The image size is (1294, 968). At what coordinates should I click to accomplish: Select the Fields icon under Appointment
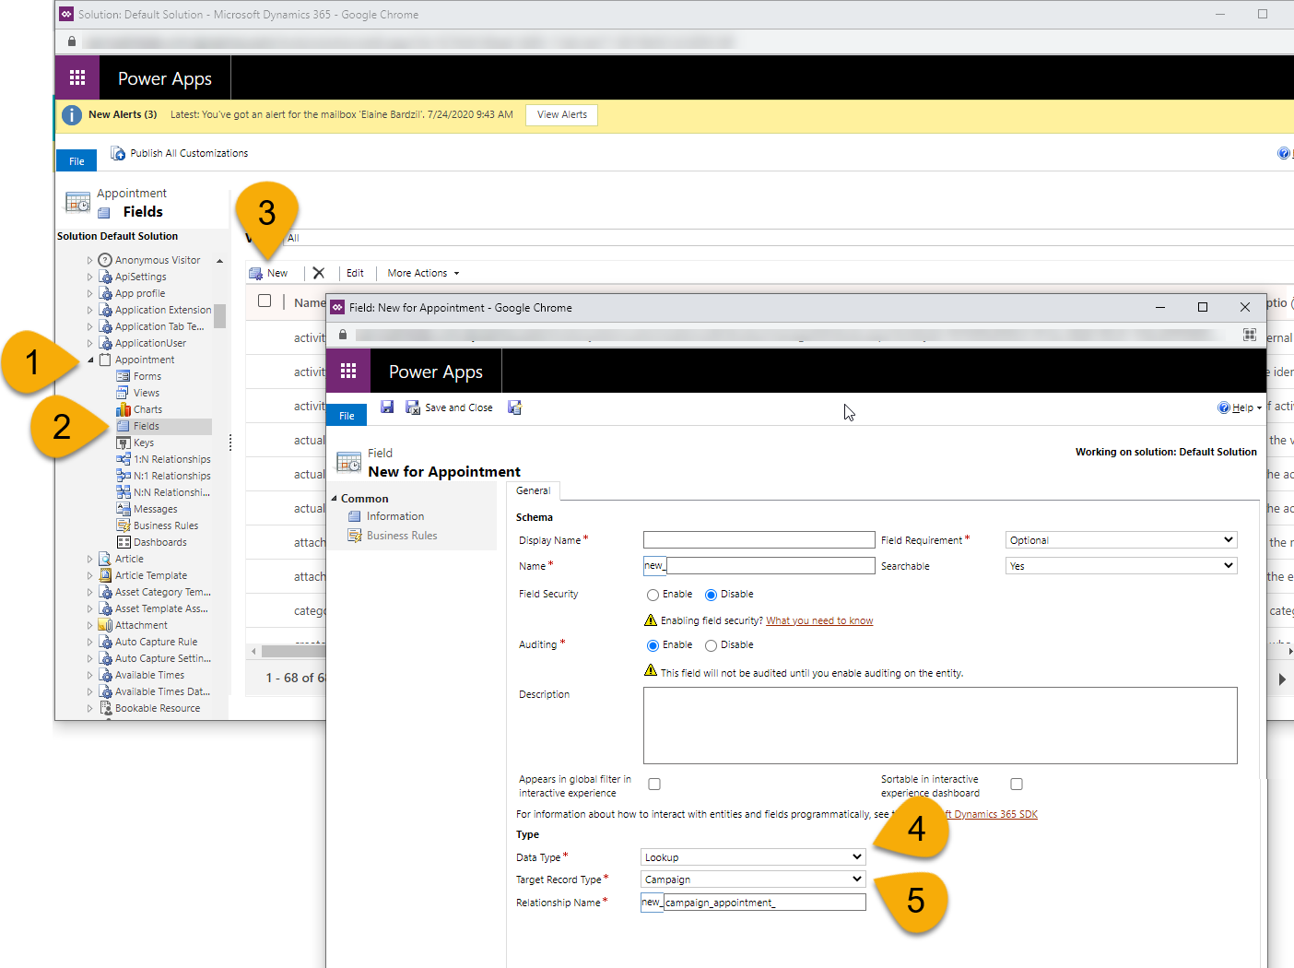coord(123,426)
